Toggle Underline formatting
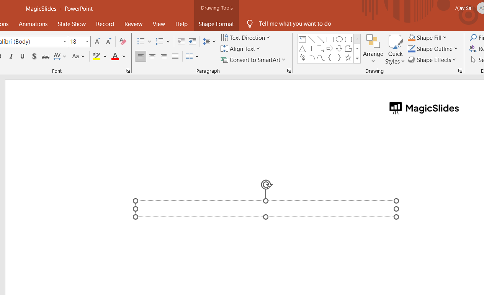 (x=23, y=57)
